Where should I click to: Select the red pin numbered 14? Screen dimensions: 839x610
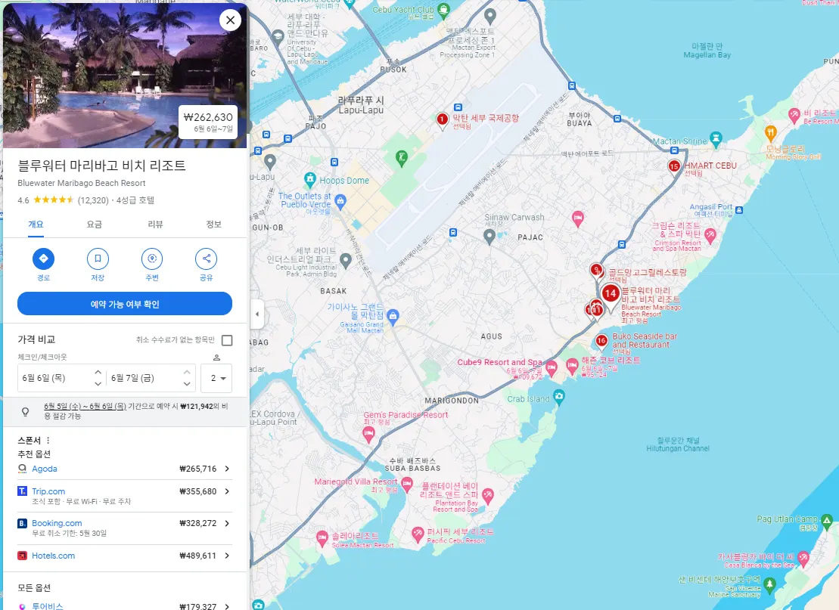point(611,293)
